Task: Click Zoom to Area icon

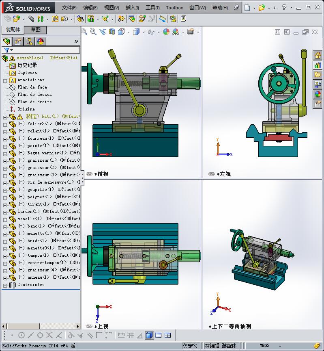Action: [93, 32]
